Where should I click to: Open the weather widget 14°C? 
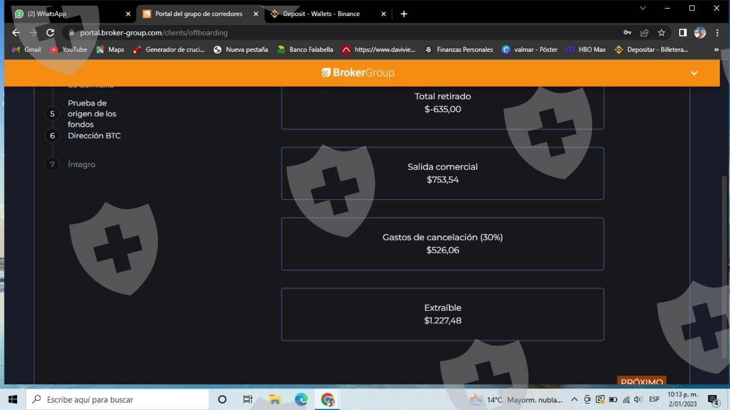point(516,400)
